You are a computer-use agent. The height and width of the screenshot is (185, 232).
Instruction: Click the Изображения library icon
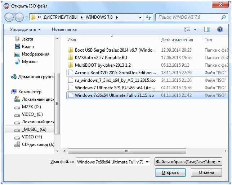coord(17,54)
